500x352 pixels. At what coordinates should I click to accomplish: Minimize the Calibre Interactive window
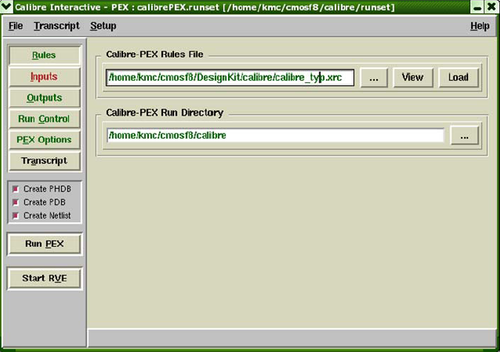(x=477, y=7)
